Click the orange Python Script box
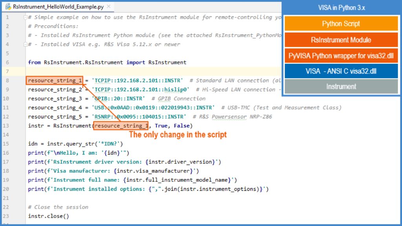402x226 pixels. click(x=341, y=24)
